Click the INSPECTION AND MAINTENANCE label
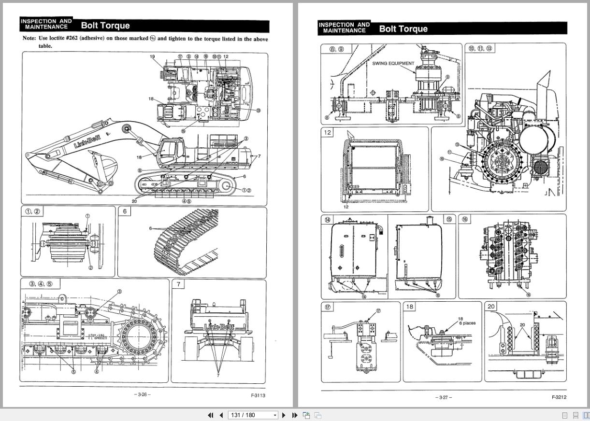Screen dimensions: 590x421 pos(46,24)
